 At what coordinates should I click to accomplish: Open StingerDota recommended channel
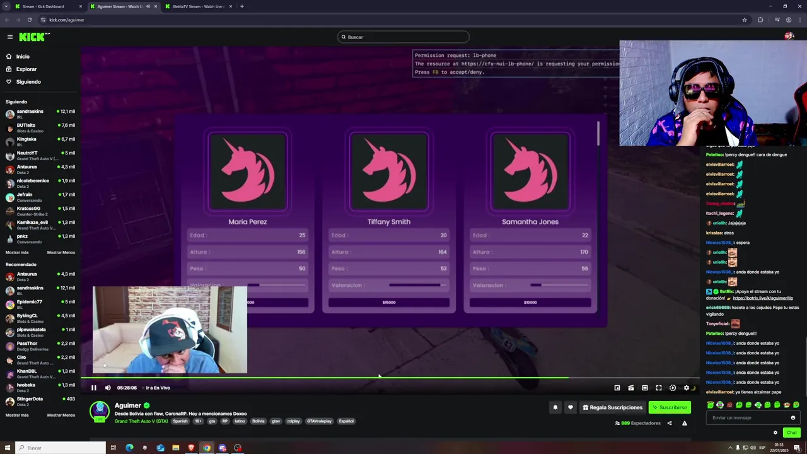point(40,402)
